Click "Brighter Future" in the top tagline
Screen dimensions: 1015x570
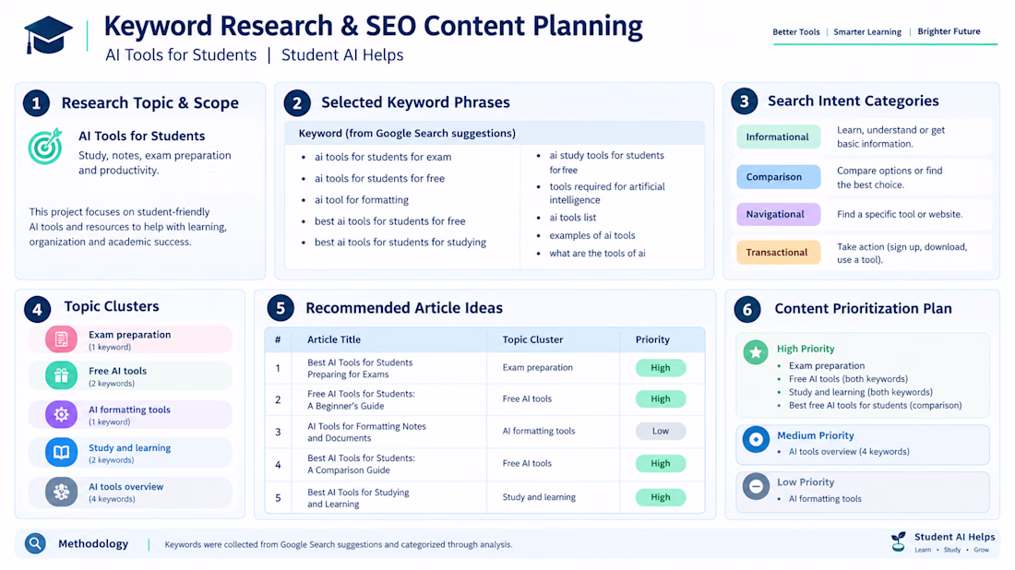pos(949,31)
